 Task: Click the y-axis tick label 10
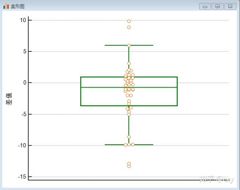(x=23, y=20)
